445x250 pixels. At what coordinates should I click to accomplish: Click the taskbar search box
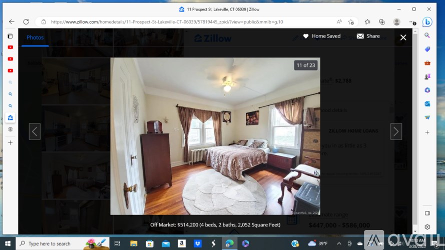pos(63,243)
